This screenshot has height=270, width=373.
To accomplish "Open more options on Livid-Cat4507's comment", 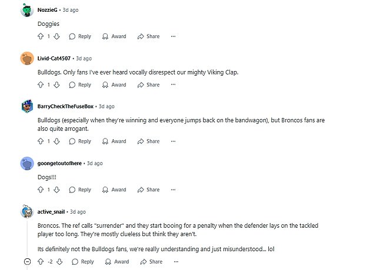I will pos(173,85).
